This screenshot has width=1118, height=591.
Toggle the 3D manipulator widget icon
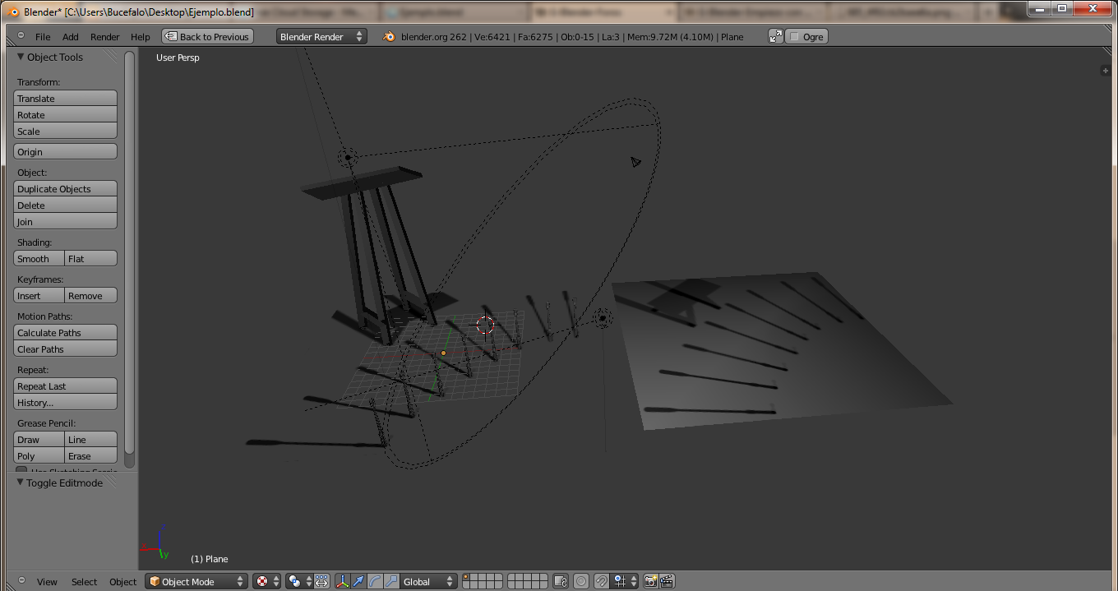coord(342,581)
